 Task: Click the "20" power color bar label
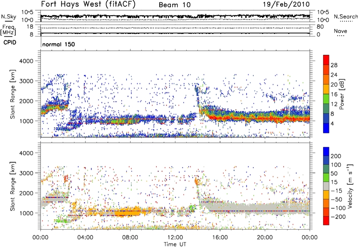334,85
